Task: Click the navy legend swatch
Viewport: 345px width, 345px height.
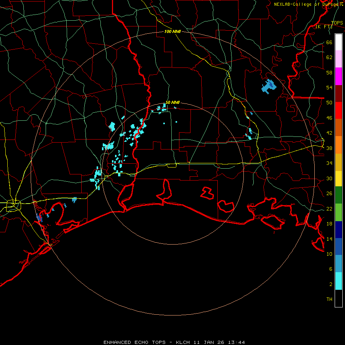Action: [x=338, y=230]
